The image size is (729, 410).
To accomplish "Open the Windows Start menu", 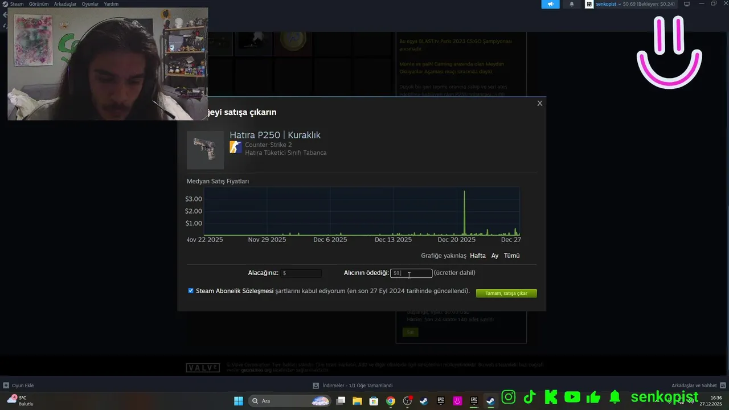I will (239, 401).
